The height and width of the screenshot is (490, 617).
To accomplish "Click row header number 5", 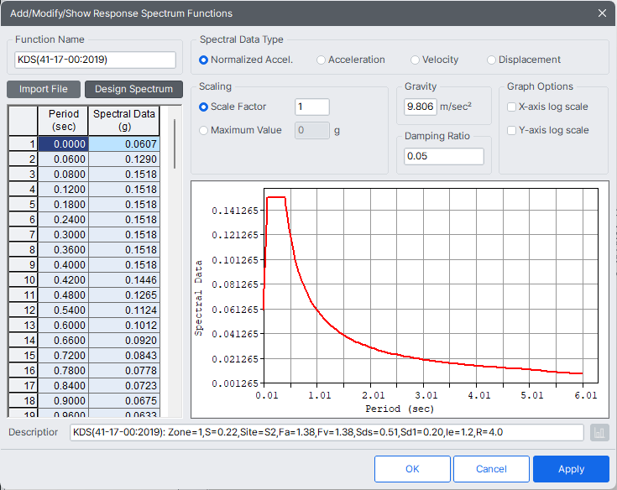I will [x=23, y=205].
